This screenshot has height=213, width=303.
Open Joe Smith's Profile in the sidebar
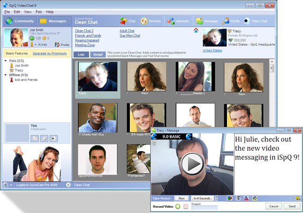[x=62, y=45]
